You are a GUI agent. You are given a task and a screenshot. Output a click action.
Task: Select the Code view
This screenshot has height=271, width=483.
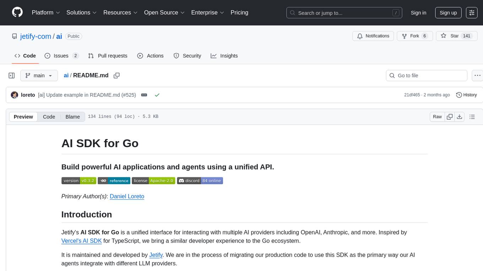pyautogui.click(x=49, y=117)
